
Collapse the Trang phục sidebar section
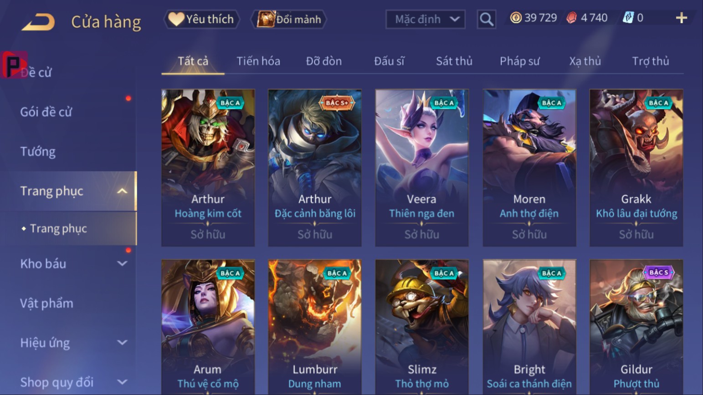[x=122, y=191]
